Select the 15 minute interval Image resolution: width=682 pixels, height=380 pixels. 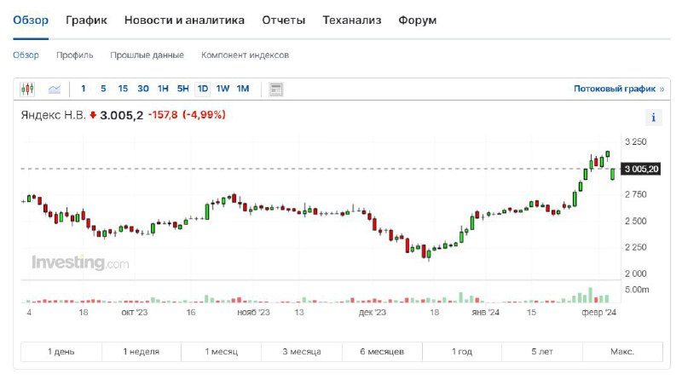click(123, 89)
